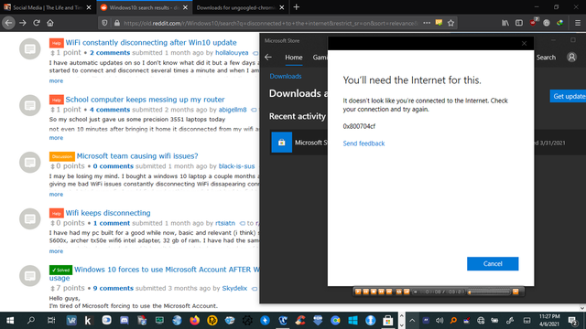Open the tracking protection shield icon

coord(104,23)
